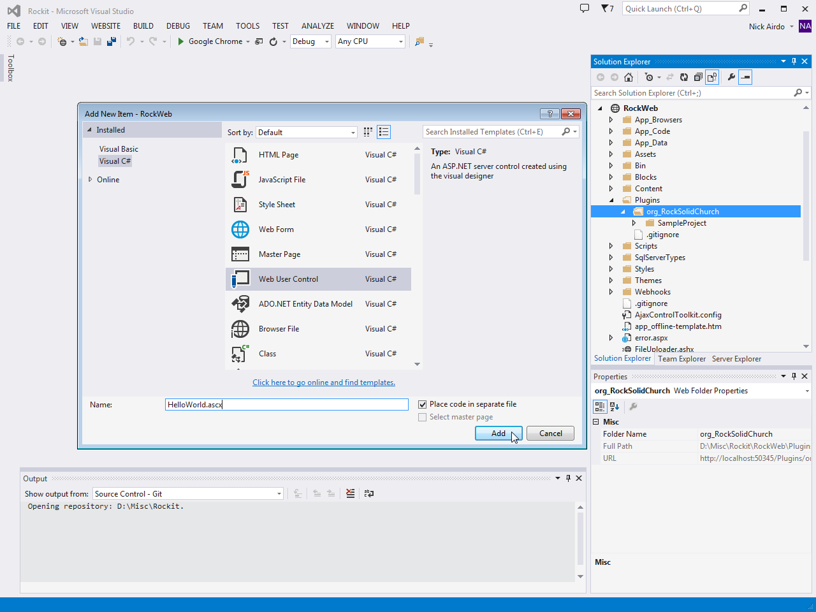The image size is (816, 612).
Task: Click the Open File toolbar icon
Action: [x=84, y=41]
